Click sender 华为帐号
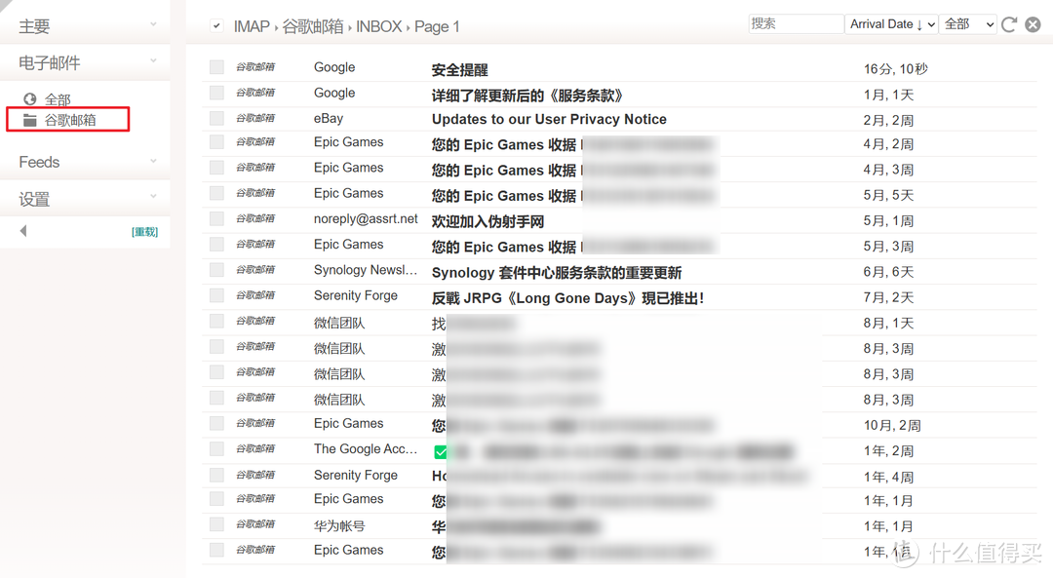The height and width of the screenshot is (578, 1053). tap(339, 525)
